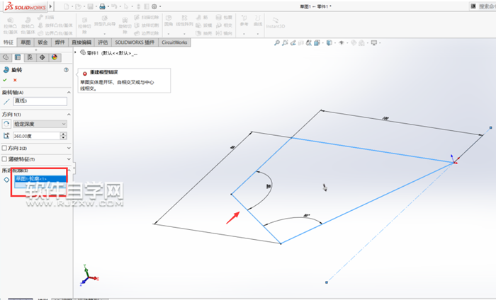Screen dimensions: 496x300
Task: Open the ConfigurationManager panel tab icon
Action: tap(30, 57)
